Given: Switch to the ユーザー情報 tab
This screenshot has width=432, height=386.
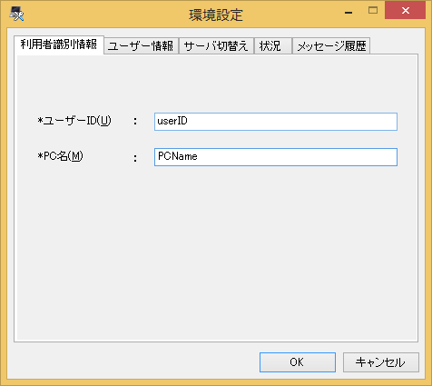Looking at the screenshot, I should click(x=141, y=46).
